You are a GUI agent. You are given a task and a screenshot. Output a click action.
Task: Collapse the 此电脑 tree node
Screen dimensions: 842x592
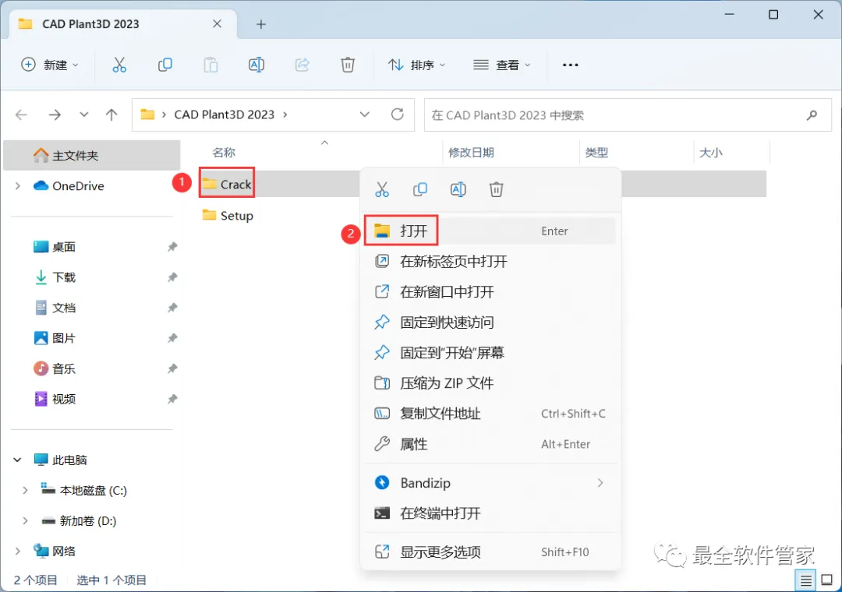tap(17, 460)
